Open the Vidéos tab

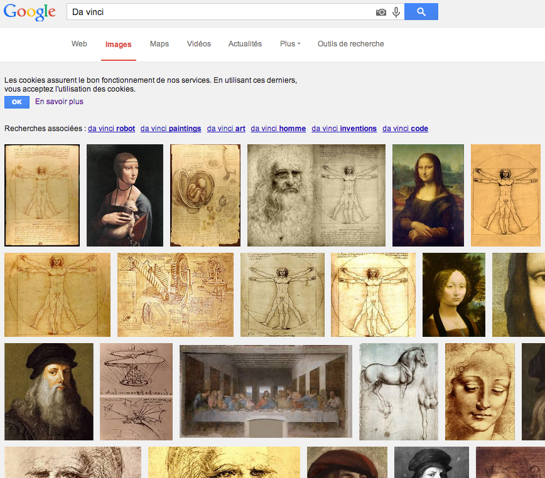pos(199,44)
